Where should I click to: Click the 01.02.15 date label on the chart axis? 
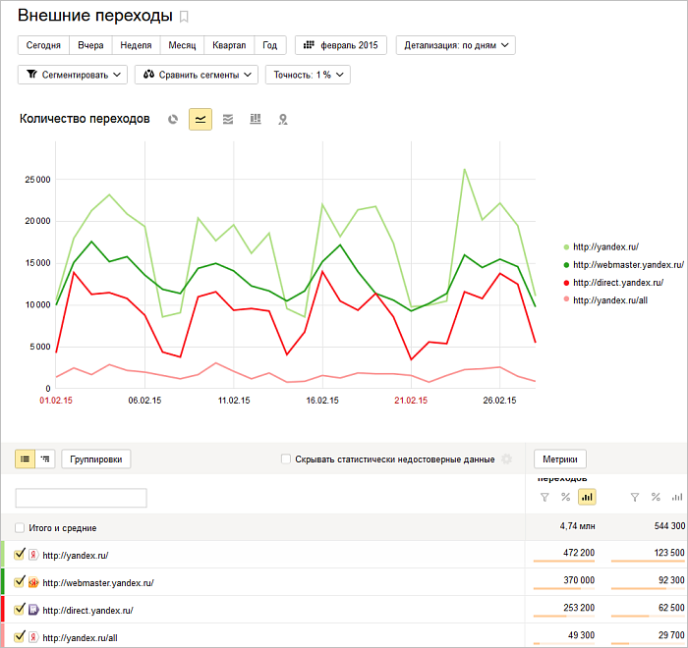coord(56,401)
